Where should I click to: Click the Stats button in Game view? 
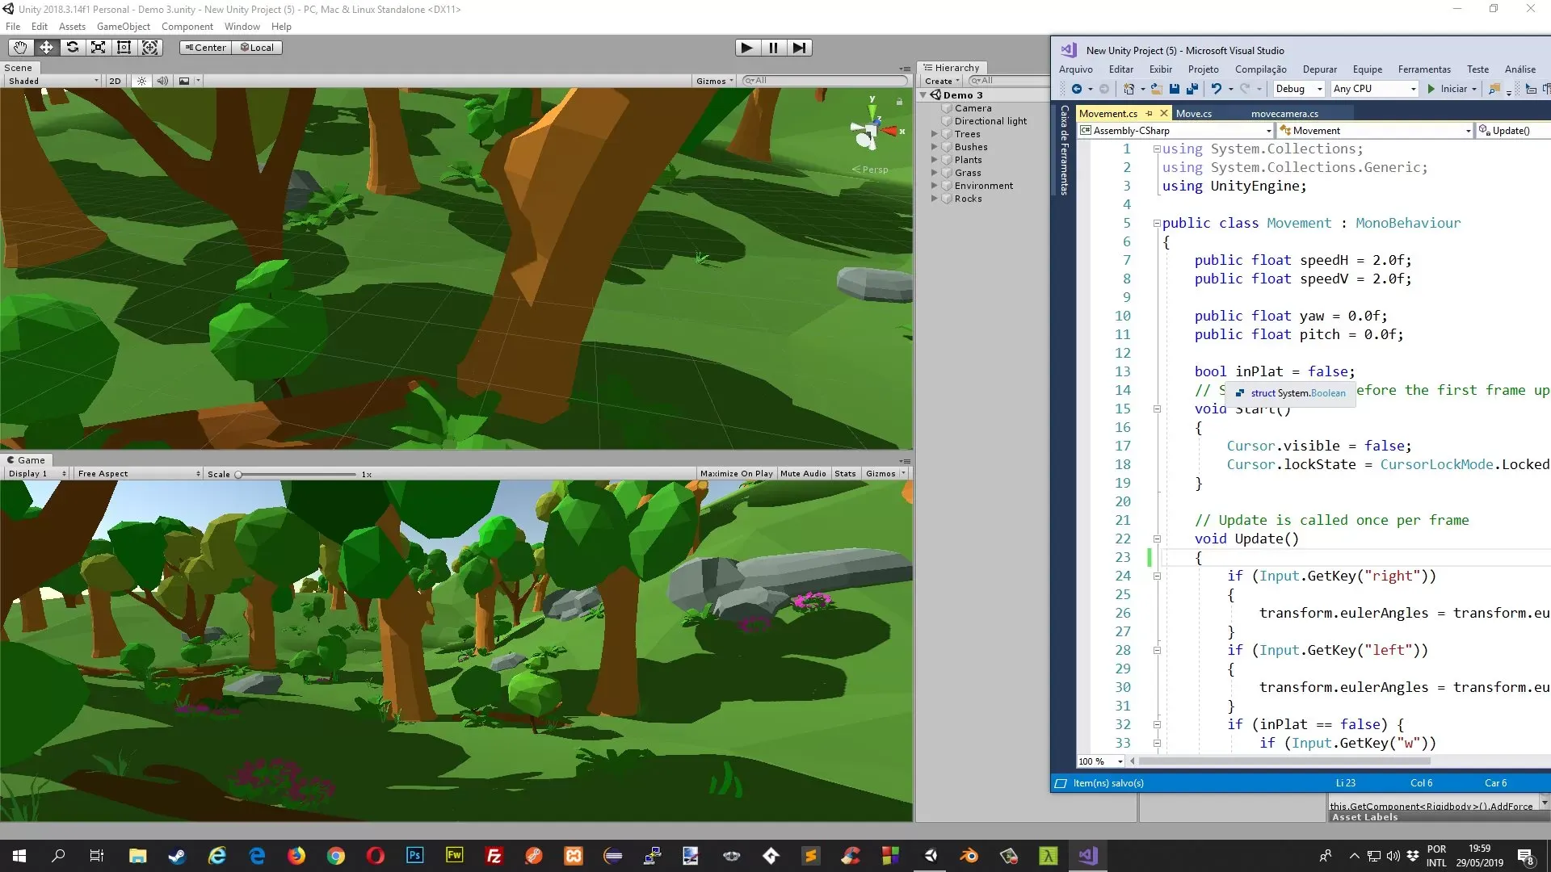845,474
